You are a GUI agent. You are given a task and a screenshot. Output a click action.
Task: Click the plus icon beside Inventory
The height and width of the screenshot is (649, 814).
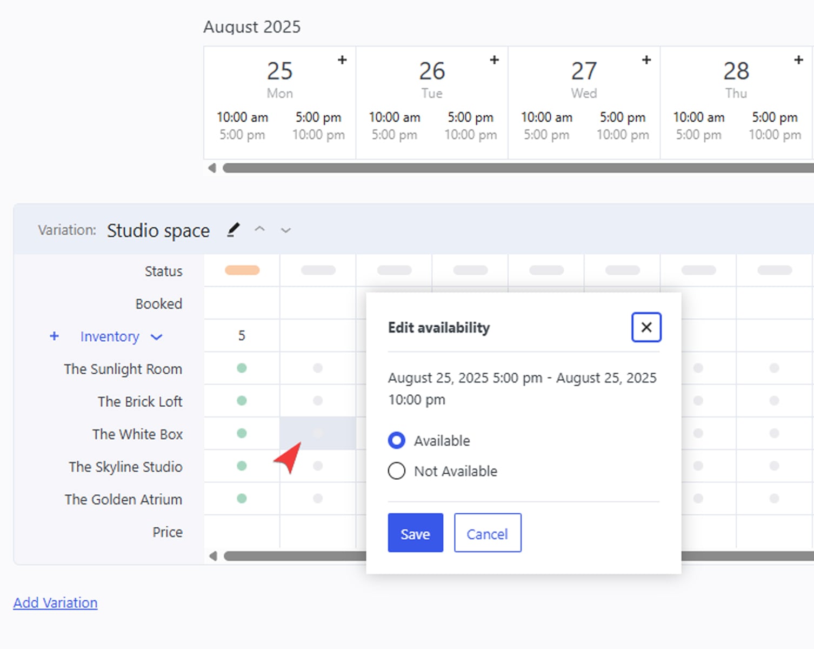(54, 336)
